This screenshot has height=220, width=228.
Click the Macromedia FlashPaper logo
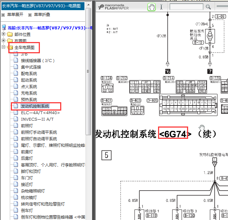click(113, 7)
